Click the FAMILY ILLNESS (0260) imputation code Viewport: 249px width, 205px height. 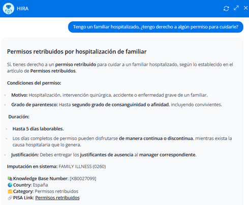pyautogui.click(x=82, y=166)
